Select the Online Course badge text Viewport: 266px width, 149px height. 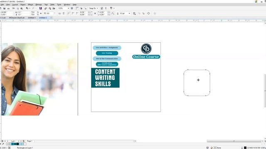click(x=146, y=57)
